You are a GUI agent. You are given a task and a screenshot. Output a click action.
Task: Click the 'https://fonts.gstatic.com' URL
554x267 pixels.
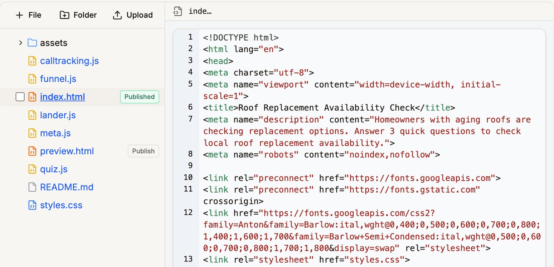point(412,190)
